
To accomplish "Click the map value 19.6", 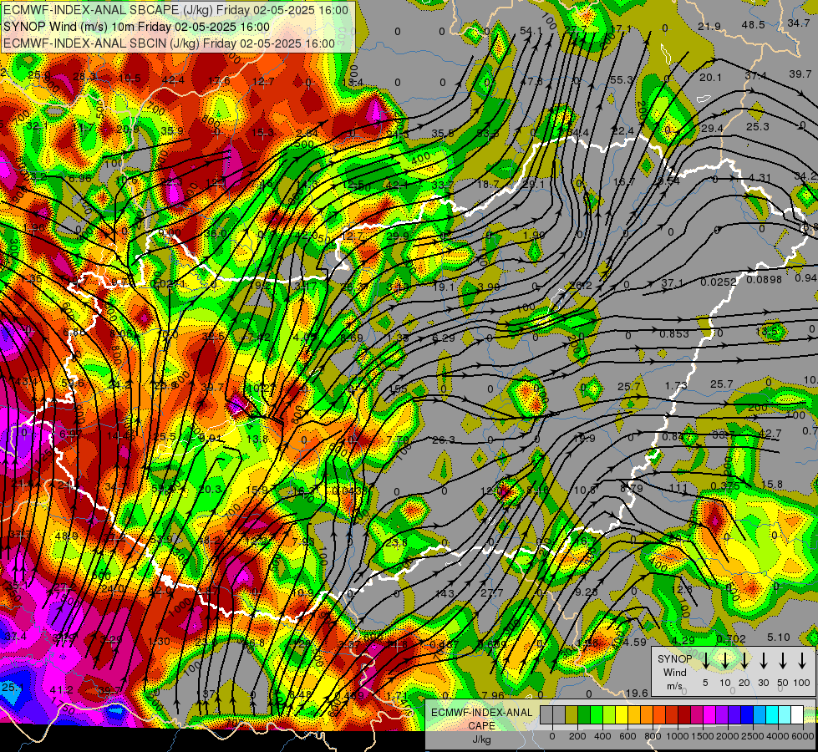I will point(637,693).
